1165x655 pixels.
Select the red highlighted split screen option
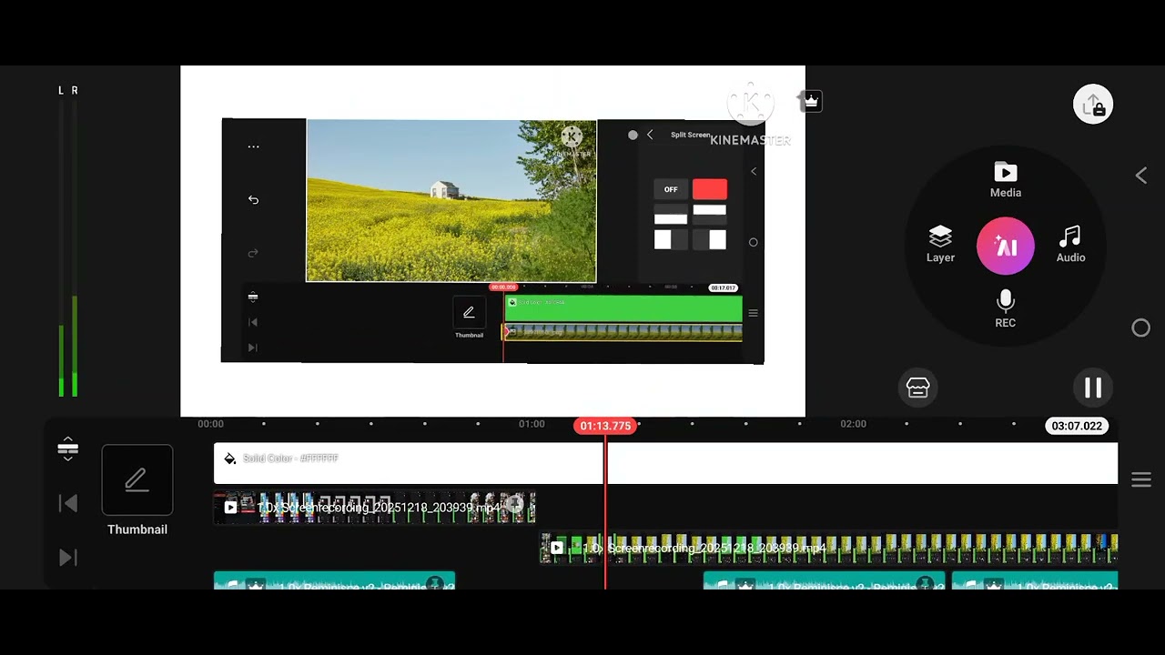pos(710,189)
